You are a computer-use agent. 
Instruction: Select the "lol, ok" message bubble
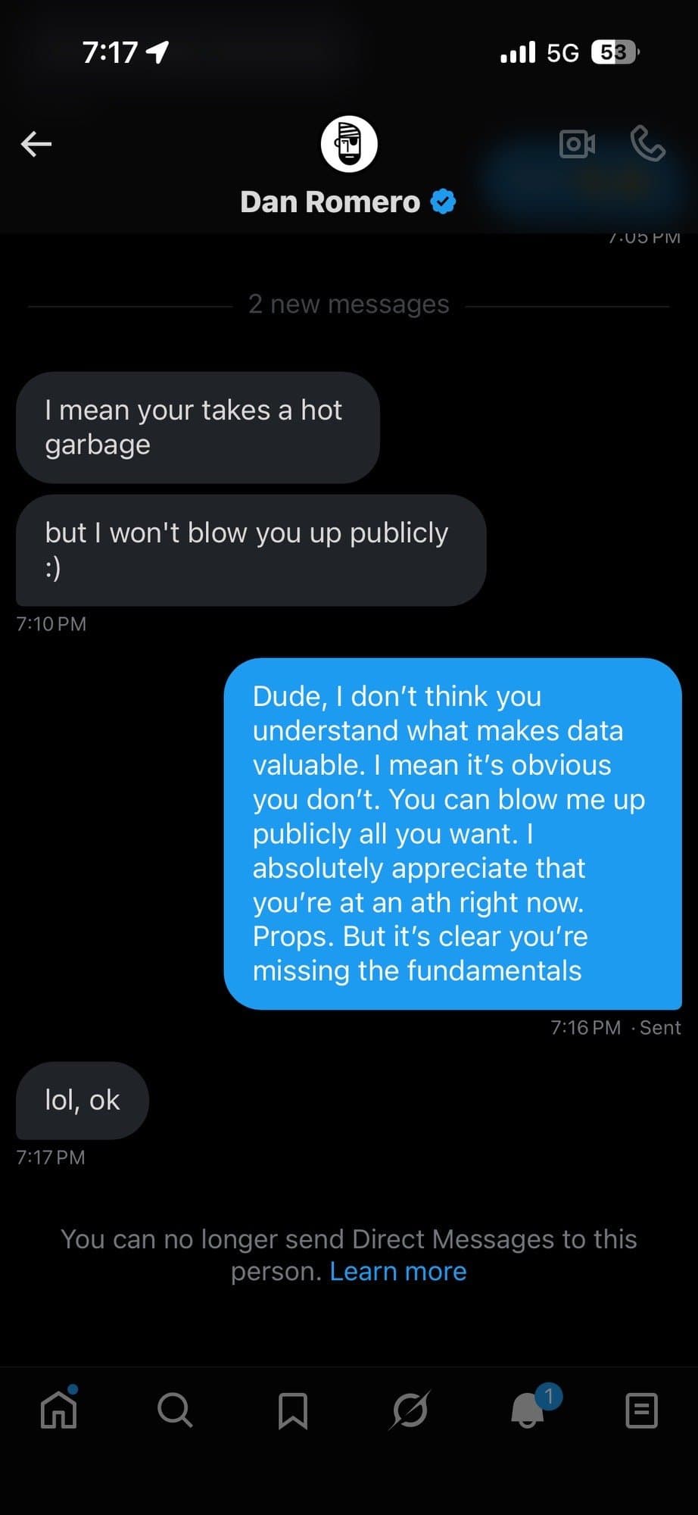pyautogui.click(x=83, y=1100)
